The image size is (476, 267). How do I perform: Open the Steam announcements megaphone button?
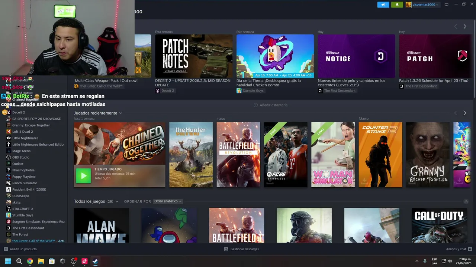(383, 5)
